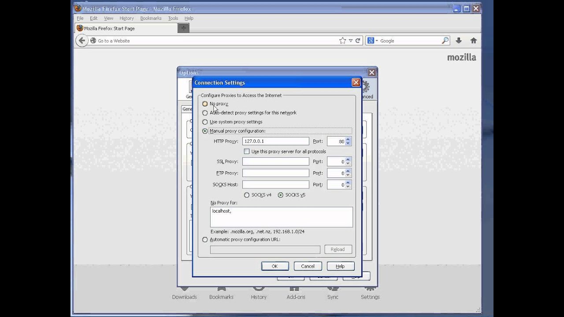Click the FTP Proxy port number field
The image size is (564, 317).
pos(336,173)
